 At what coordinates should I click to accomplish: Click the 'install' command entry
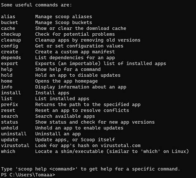(11, 93)
